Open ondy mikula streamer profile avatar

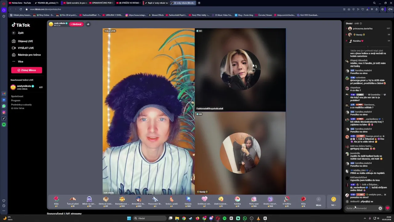point(51,24)
